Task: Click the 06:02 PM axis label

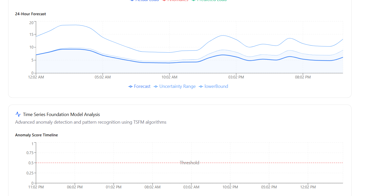Action: (x=75, y=187)
